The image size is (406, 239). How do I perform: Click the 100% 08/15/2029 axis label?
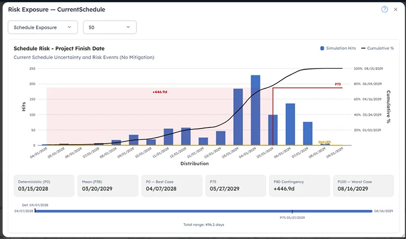368,69
